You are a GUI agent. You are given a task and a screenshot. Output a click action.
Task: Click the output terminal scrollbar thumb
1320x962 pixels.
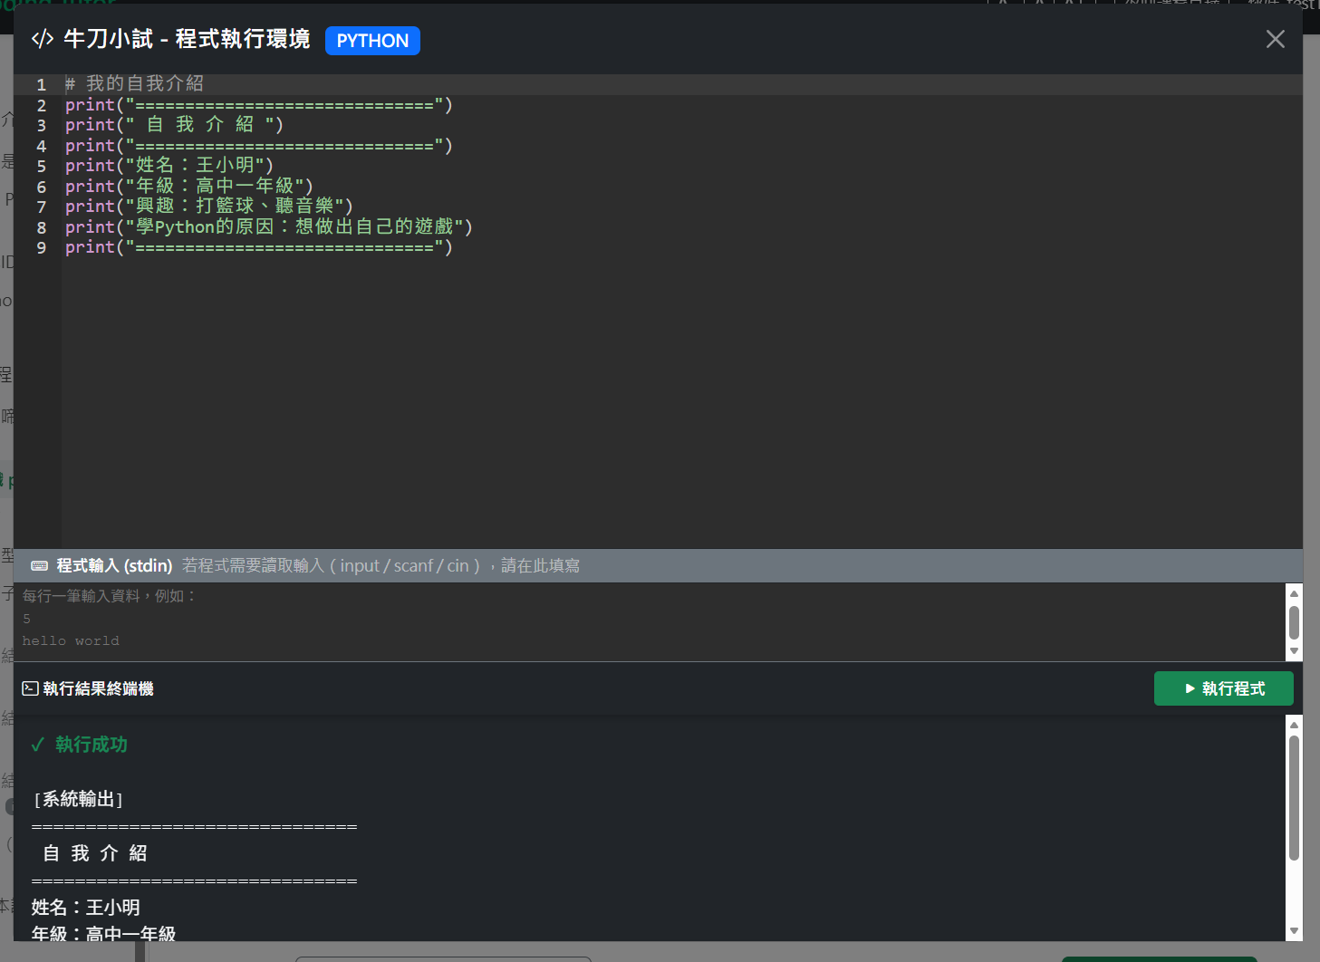coord(1294,797)
